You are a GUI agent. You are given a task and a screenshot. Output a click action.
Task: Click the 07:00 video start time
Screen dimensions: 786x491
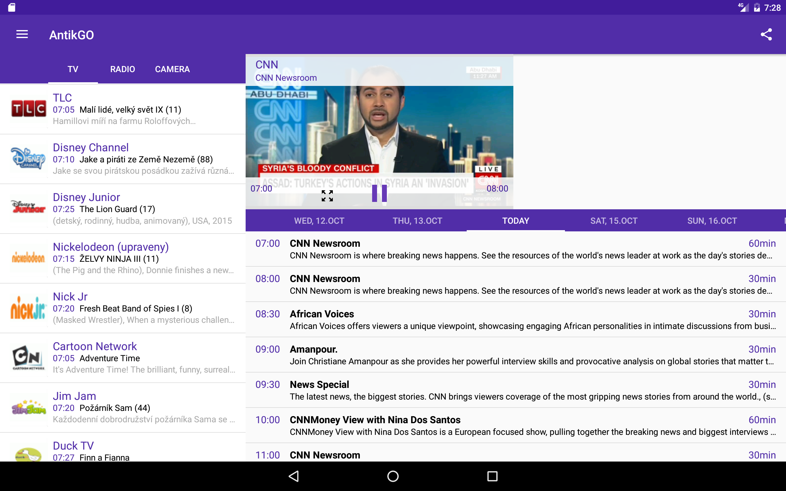pyautogui.click(x=261, y=189)
